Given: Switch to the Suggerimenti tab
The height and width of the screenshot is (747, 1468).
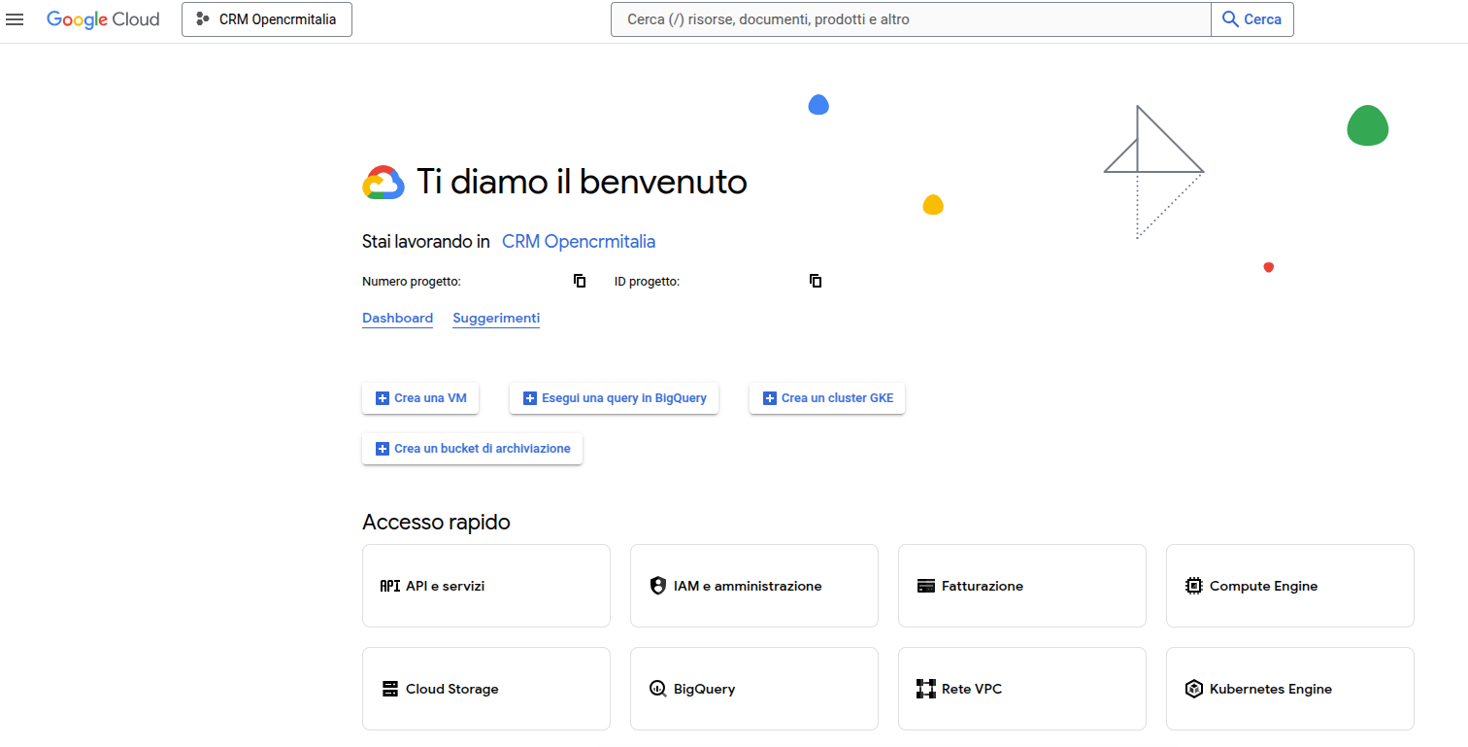Looking at the screenshot, I should [496, 318].
